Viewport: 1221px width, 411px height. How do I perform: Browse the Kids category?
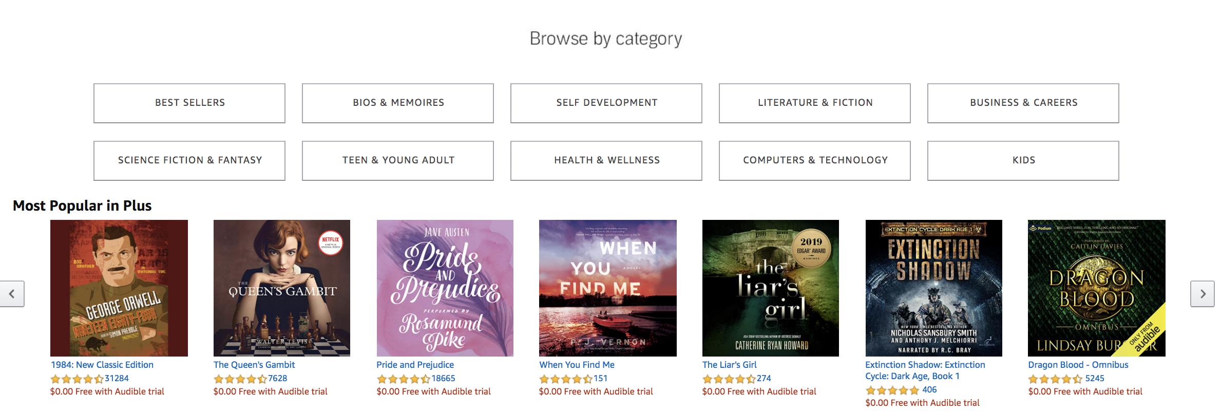[x=1023, y=161]
